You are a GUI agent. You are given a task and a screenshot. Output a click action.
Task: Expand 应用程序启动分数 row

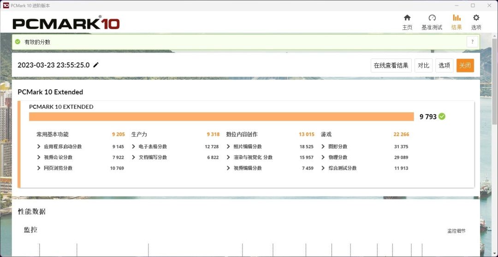point(59,146)
